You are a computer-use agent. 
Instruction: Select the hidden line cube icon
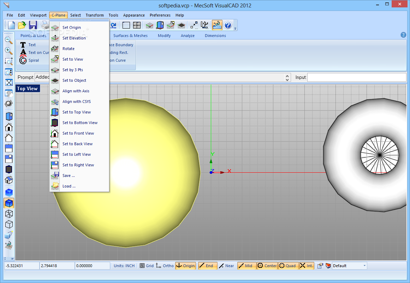(9, 224)
